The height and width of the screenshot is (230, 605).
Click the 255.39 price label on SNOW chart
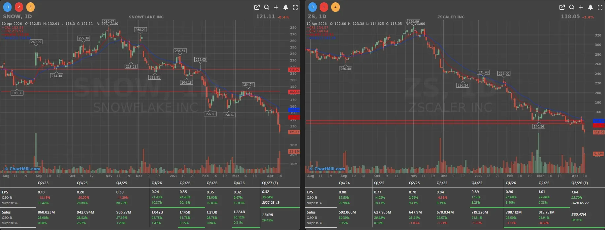pos(83,38)
